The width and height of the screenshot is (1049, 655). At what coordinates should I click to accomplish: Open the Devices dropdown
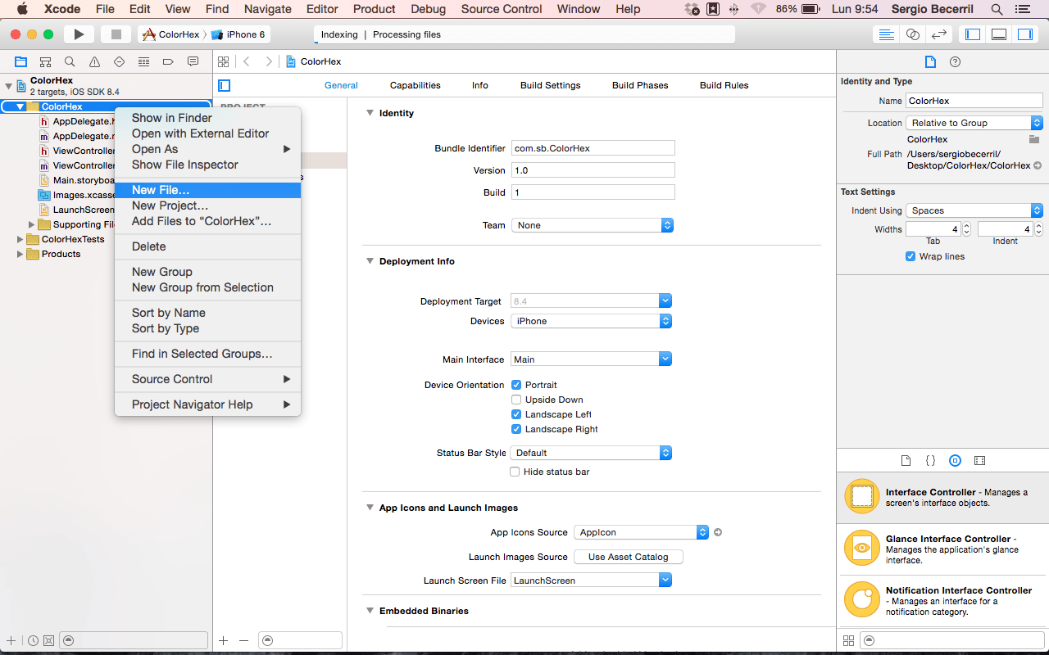(592, 321)
